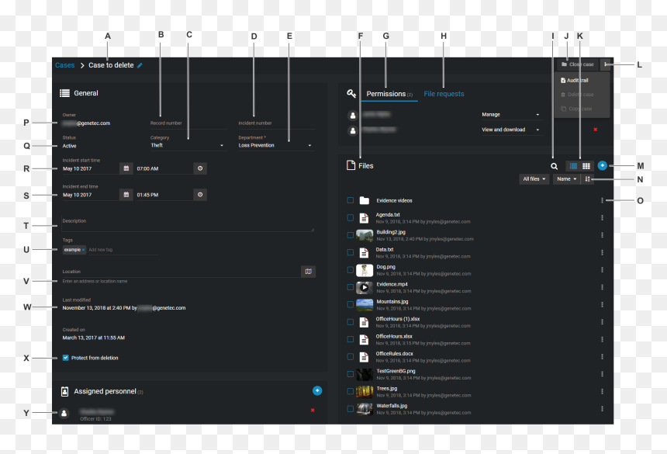The height and width of the screenshot is (454, 667).
Task: Select the Mountains.jpg checkbox
Action: (x=350, y=305)
